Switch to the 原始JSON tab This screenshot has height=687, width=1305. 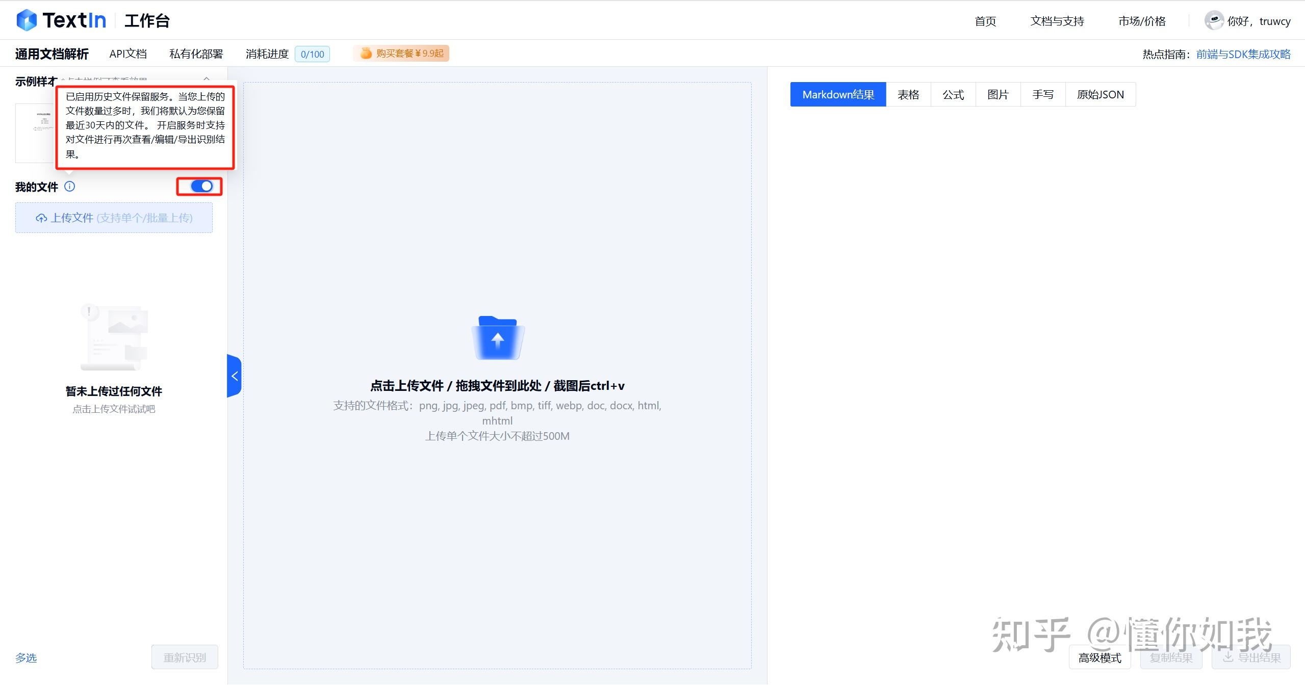tap(1099, 94)
